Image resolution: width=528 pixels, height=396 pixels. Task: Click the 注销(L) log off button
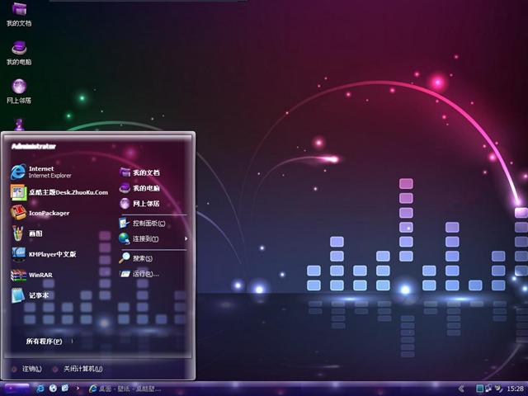tap(27, 369)
